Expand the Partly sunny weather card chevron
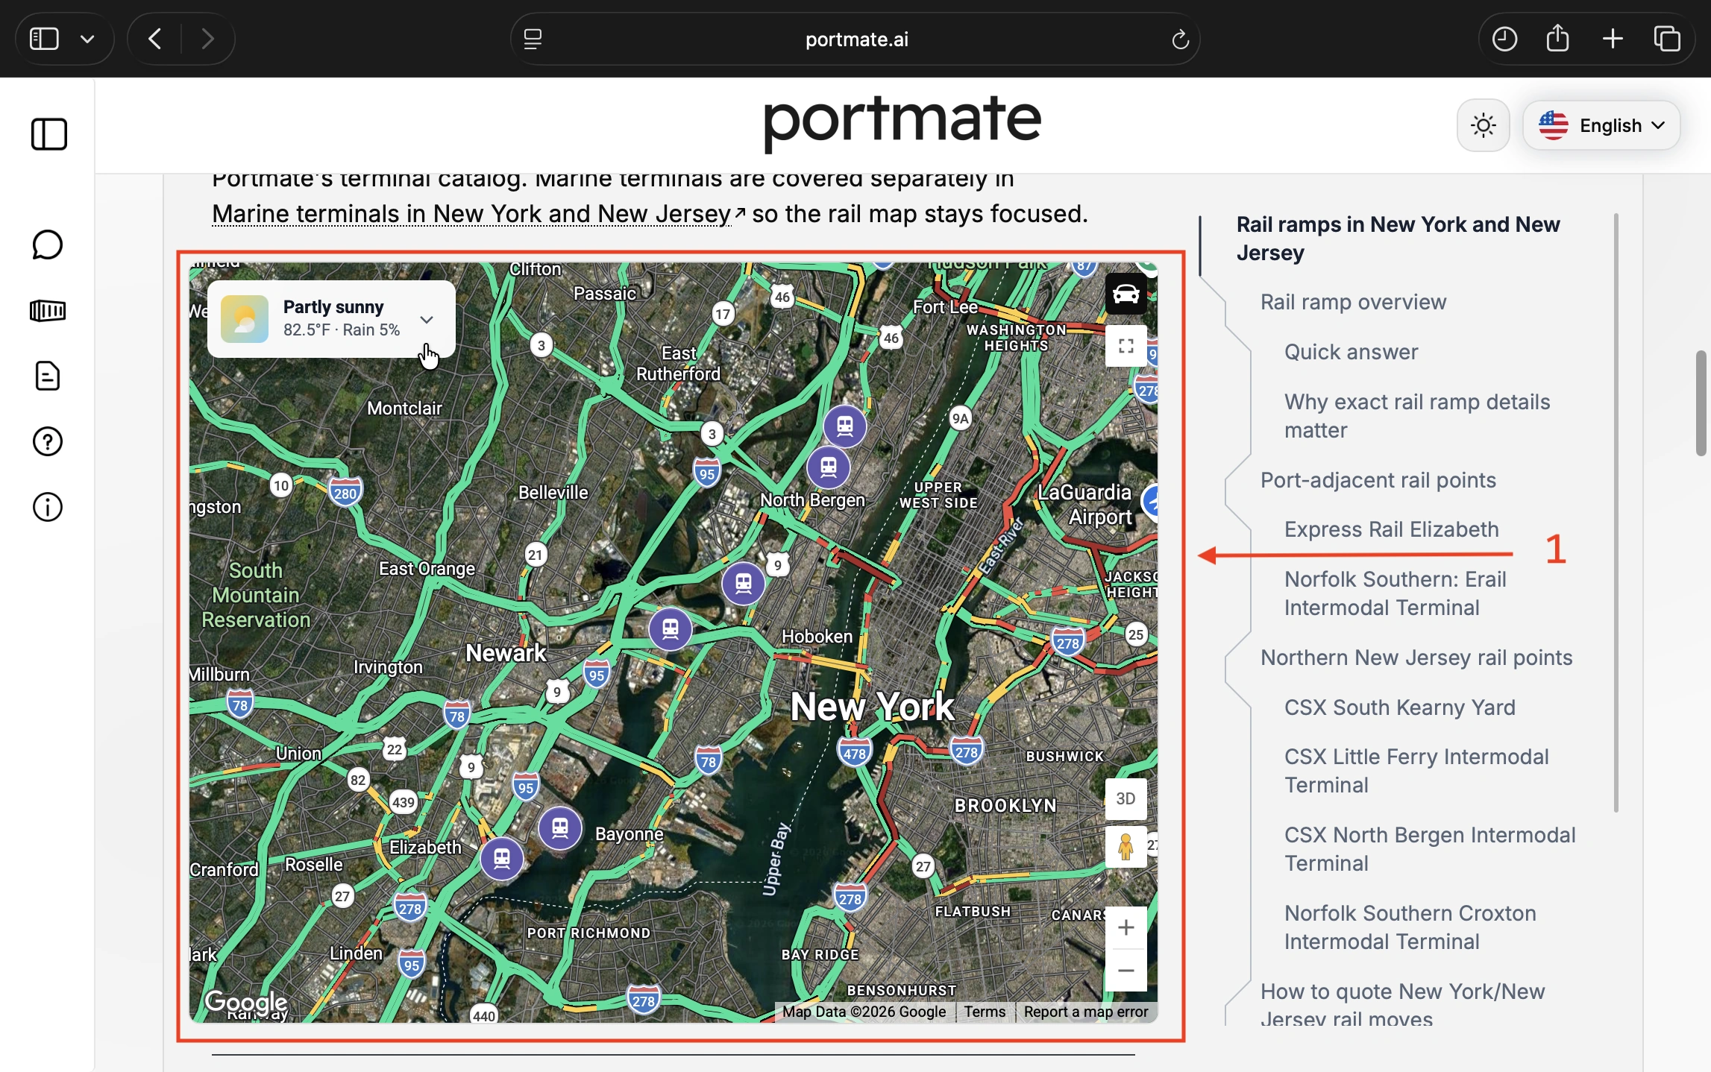The height and width of the screenshot is (1072, 1711). 427,320
